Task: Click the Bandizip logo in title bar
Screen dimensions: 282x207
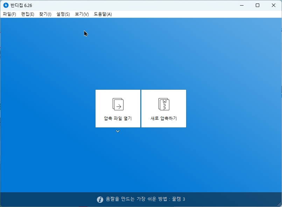Action: pyautogui.click(x=6, y=5)
